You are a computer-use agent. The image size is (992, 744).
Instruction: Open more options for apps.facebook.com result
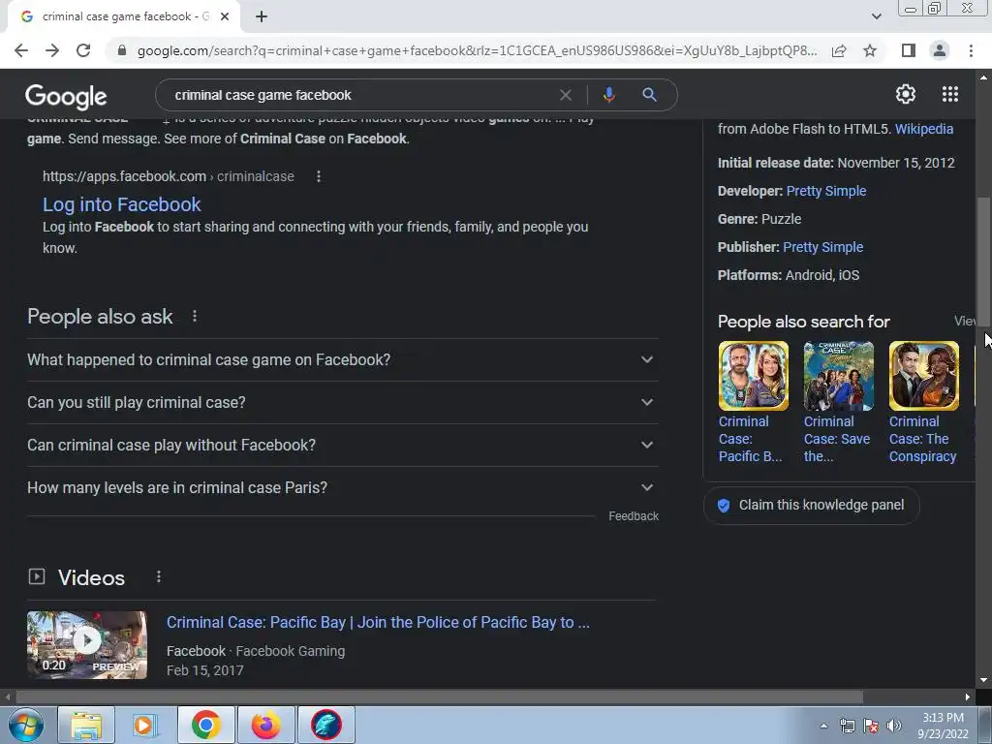(319, 176)
